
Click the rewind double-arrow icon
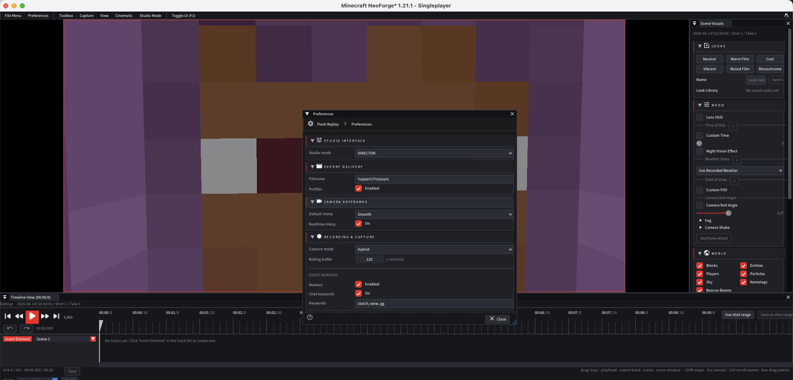click(x=19, y=316)
